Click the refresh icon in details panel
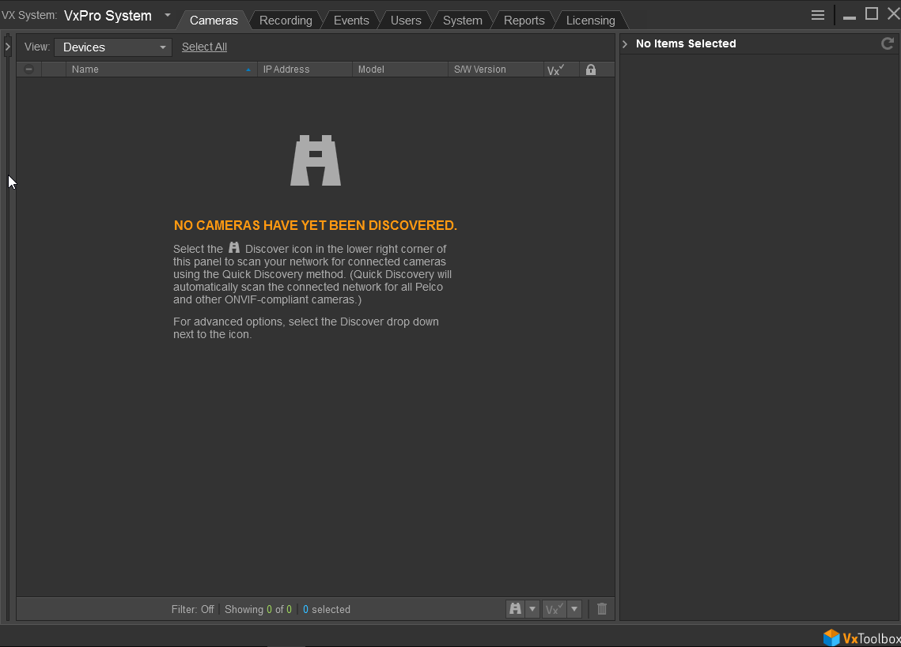 (x=888, y=43)
